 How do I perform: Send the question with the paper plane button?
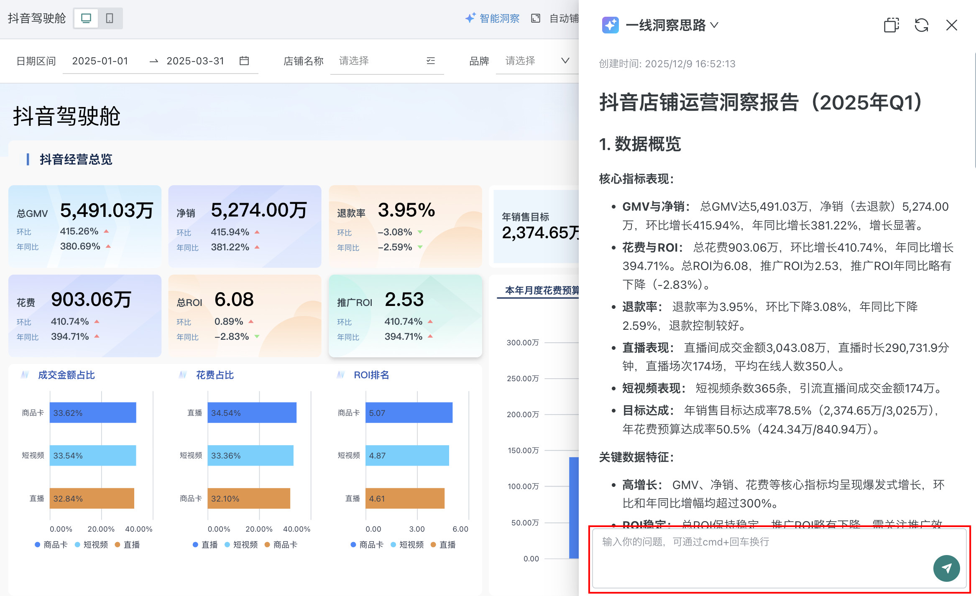point(946,568)
